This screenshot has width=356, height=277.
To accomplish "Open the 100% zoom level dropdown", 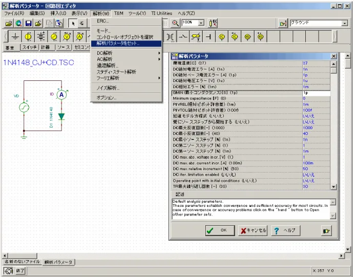I will coord(201,23).
